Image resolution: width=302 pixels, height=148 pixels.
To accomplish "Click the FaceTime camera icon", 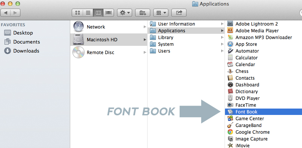I will pyautogui.click(x=230, y=105).
